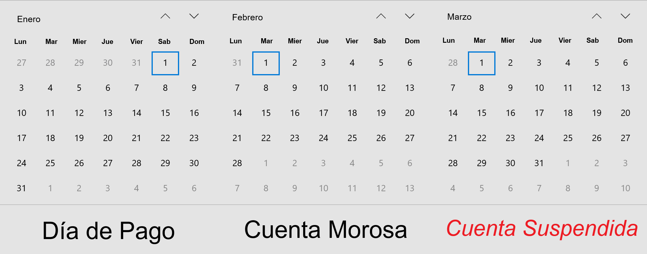Select highlighted day 1 in Marzo
The width and height of the screenshot is (647, 254).
click(482, 63)
